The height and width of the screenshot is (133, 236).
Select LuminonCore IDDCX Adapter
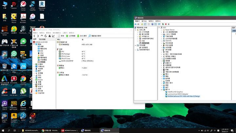(178, 94)
